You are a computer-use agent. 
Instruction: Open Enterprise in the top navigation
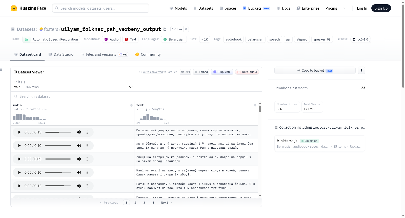[308, 8]
